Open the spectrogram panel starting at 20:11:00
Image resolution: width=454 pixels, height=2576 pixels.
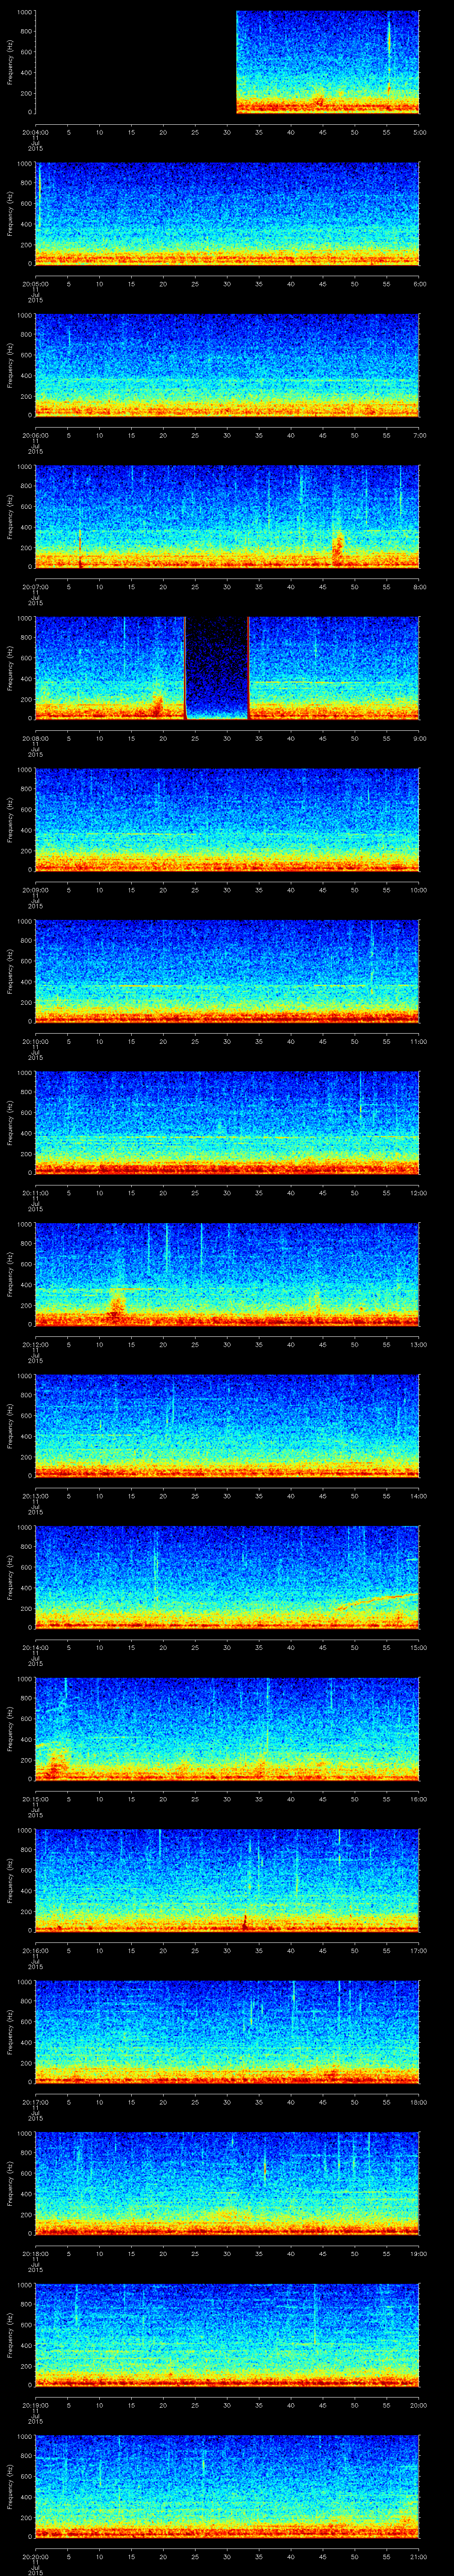point(227,1122)
